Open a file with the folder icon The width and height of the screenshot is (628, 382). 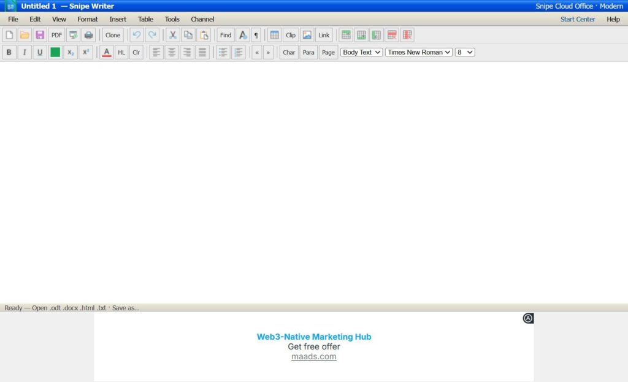tap(25, 35)
